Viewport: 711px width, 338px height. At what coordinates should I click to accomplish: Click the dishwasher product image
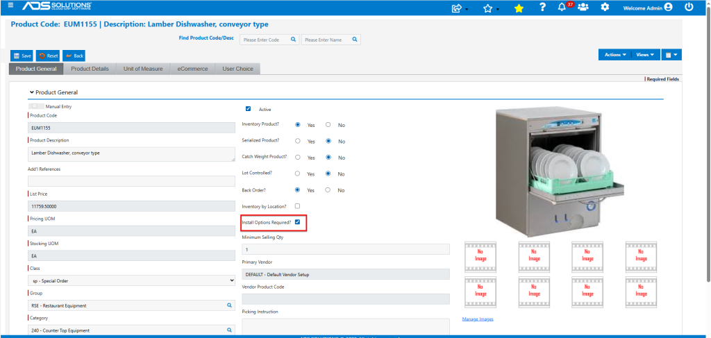pos(560,172)
